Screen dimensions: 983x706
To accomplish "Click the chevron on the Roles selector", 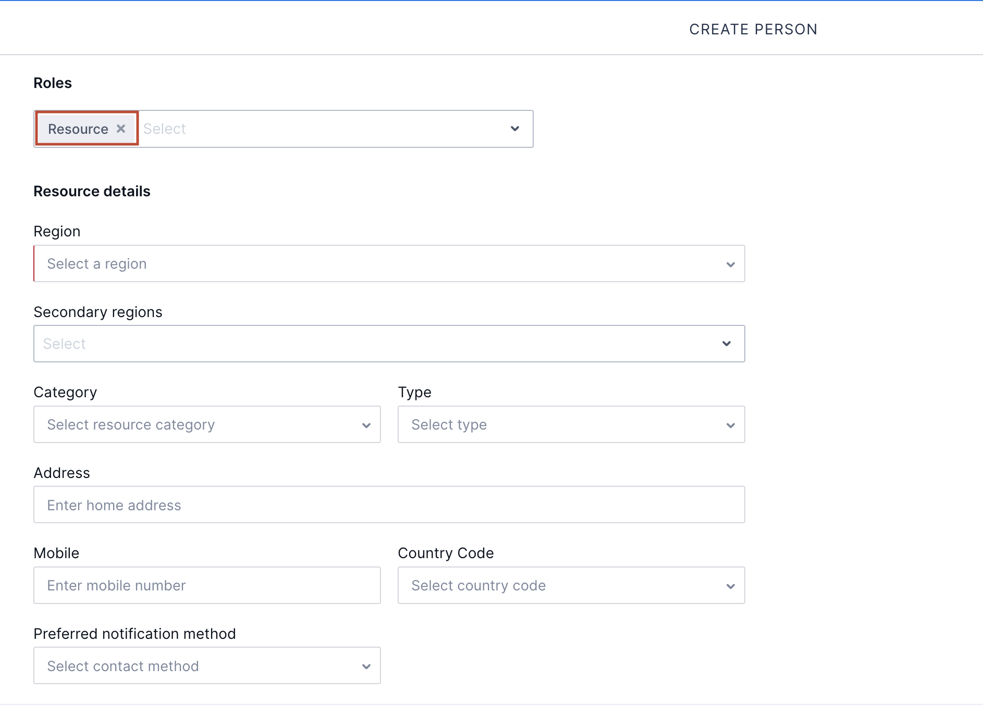I will [x=515, y=129].
